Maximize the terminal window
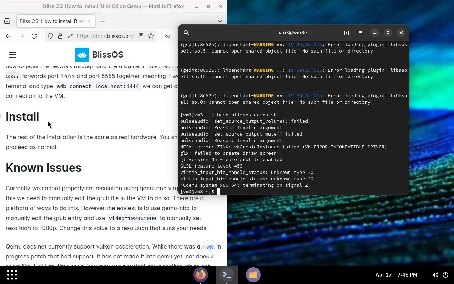The height and width of the screenshot is (284, 454). [388, 33]
